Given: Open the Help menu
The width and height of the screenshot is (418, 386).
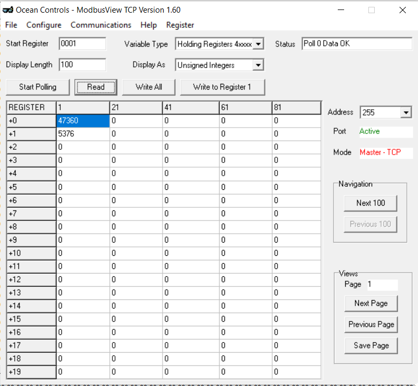Looking at the screenshot, I should coord(148,25).
